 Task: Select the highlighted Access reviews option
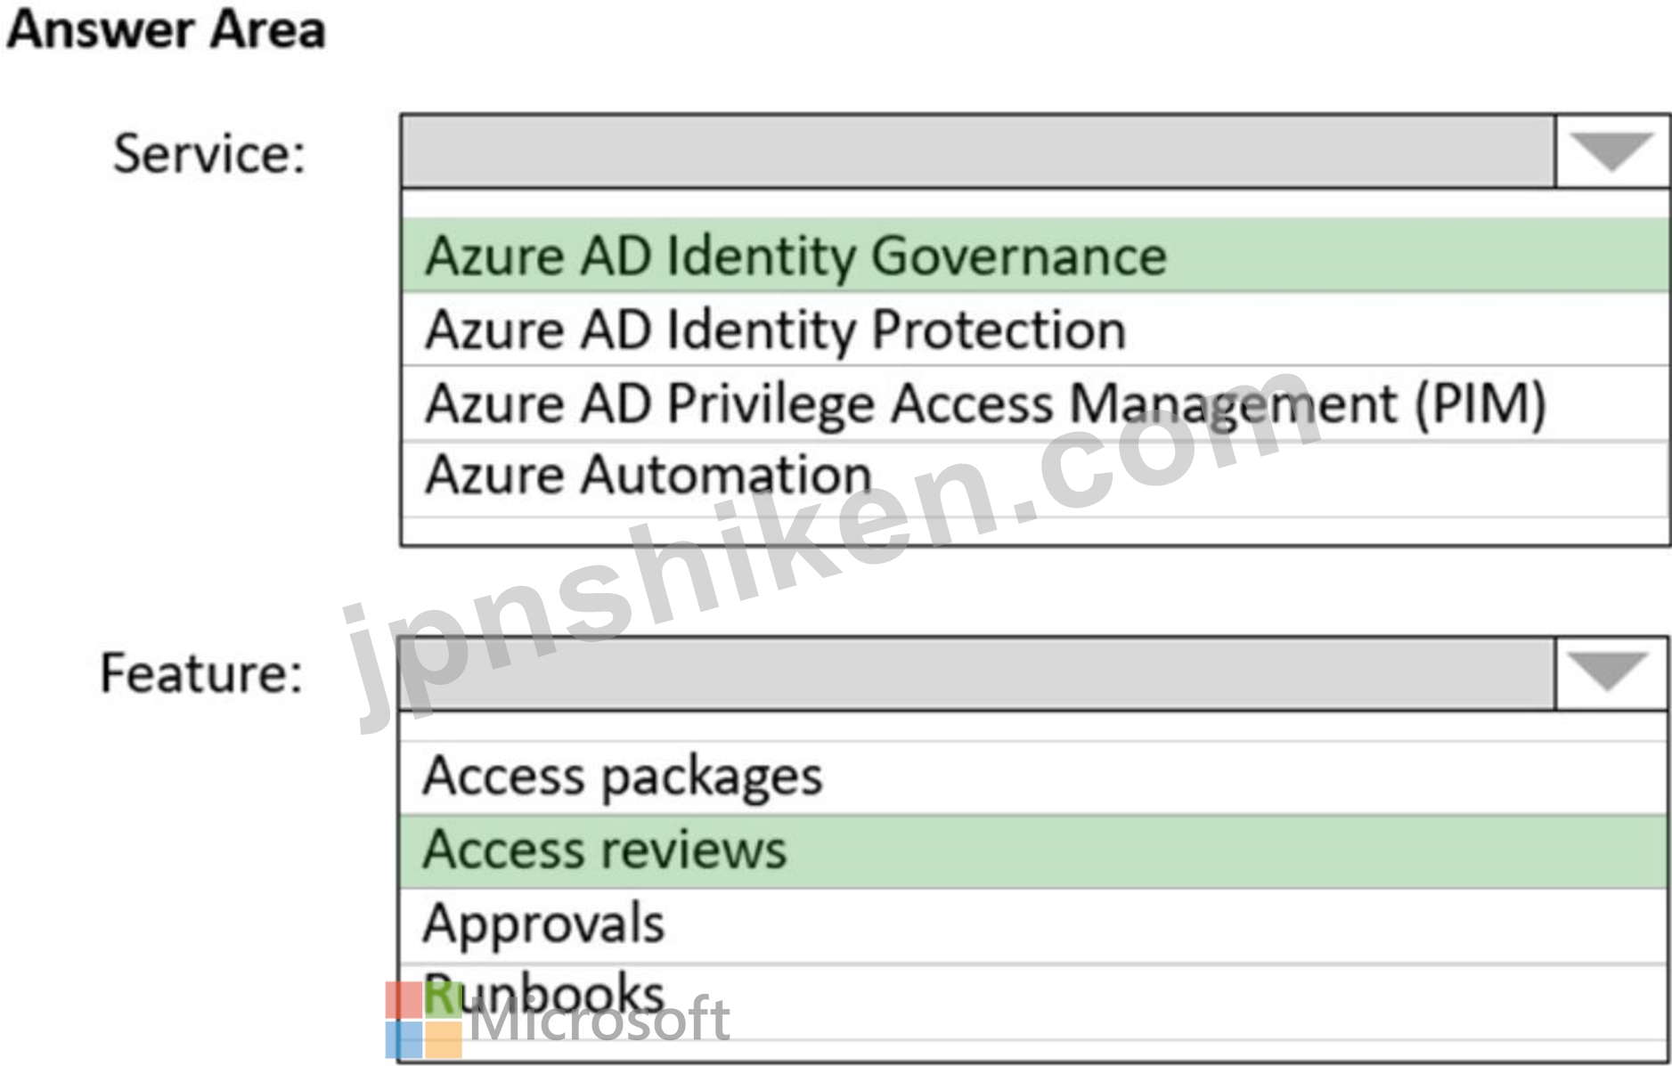click(x=604, y=850)
